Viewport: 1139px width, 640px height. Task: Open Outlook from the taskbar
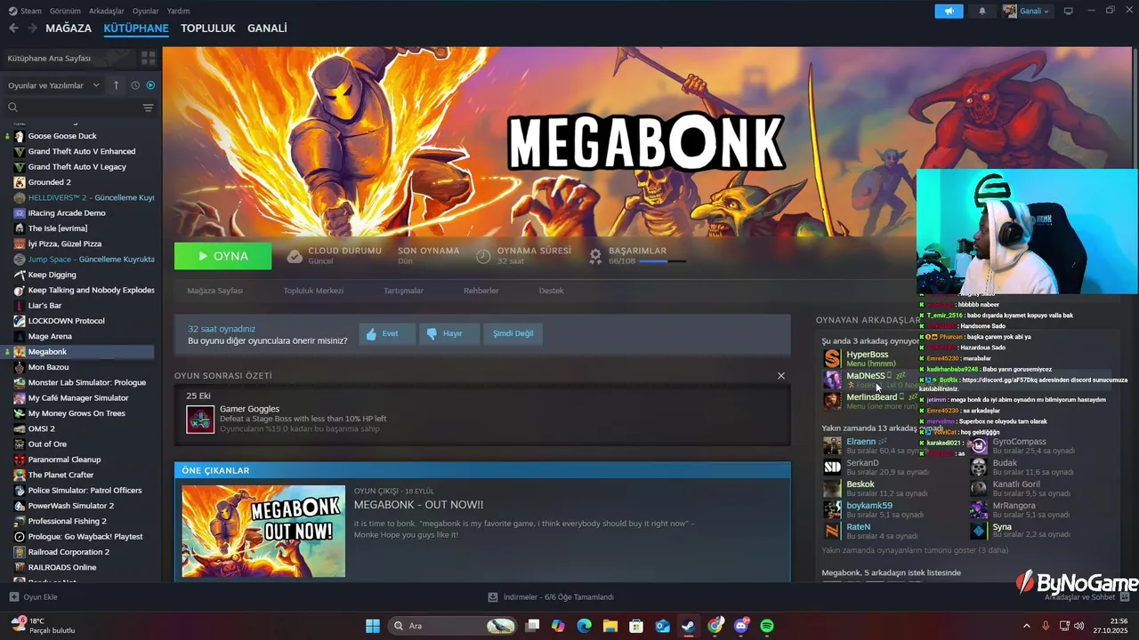pos(662,626)
